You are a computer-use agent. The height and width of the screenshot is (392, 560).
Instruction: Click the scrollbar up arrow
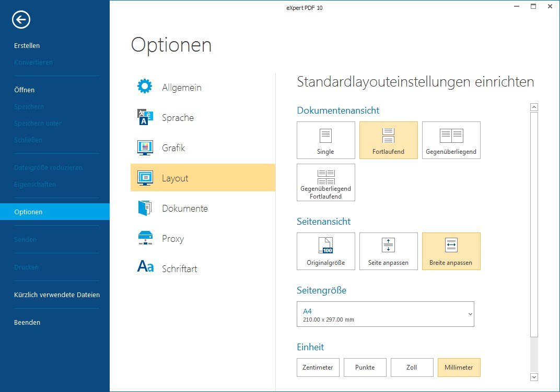[x=534, y=107]
